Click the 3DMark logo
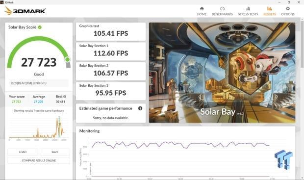 25,11
